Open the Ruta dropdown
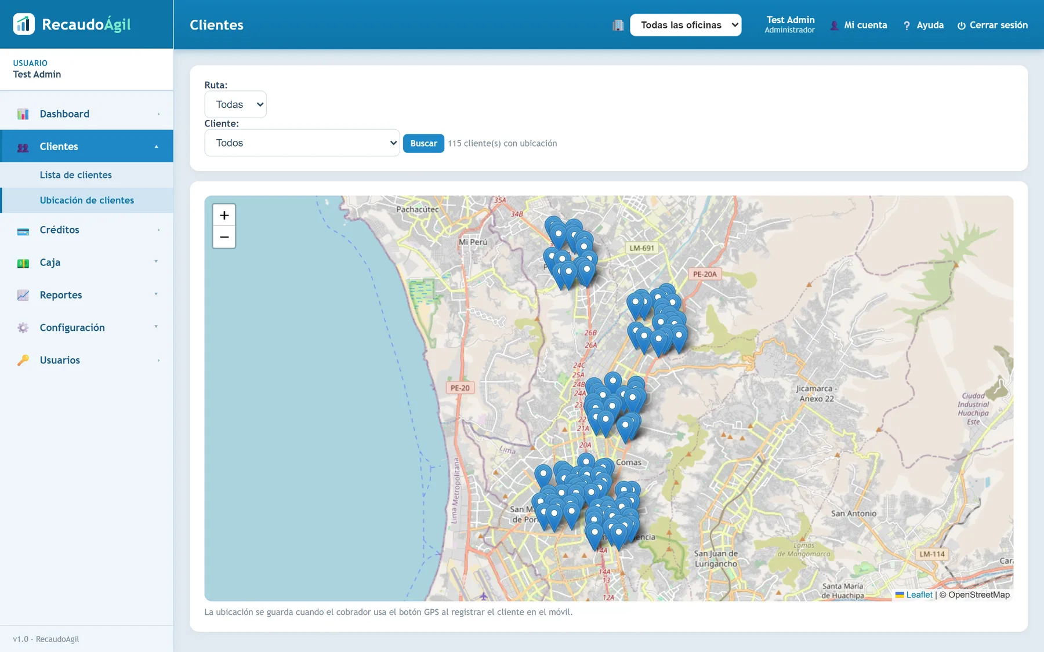Viewport: 1044px width, 652px height. click(x=235, y=104)
